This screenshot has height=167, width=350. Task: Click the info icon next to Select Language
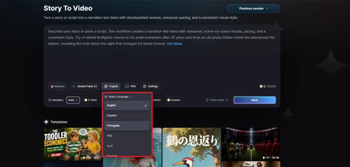[x=131, y=97]
